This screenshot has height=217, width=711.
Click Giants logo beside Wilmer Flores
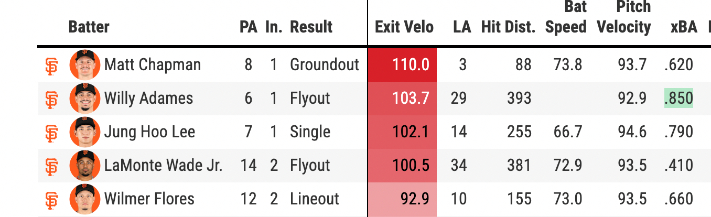click(51, 199)
